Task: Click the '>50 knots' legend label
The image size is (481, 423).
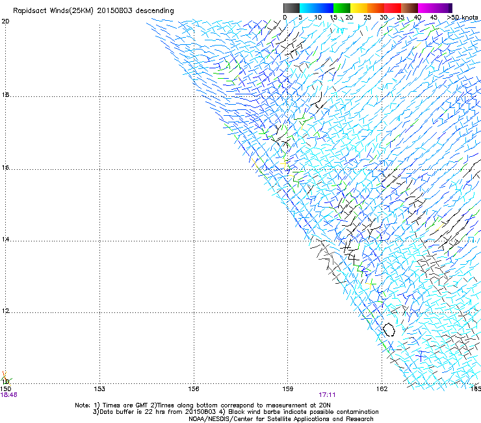Action: pyautogui.click(x=463, y=17)
